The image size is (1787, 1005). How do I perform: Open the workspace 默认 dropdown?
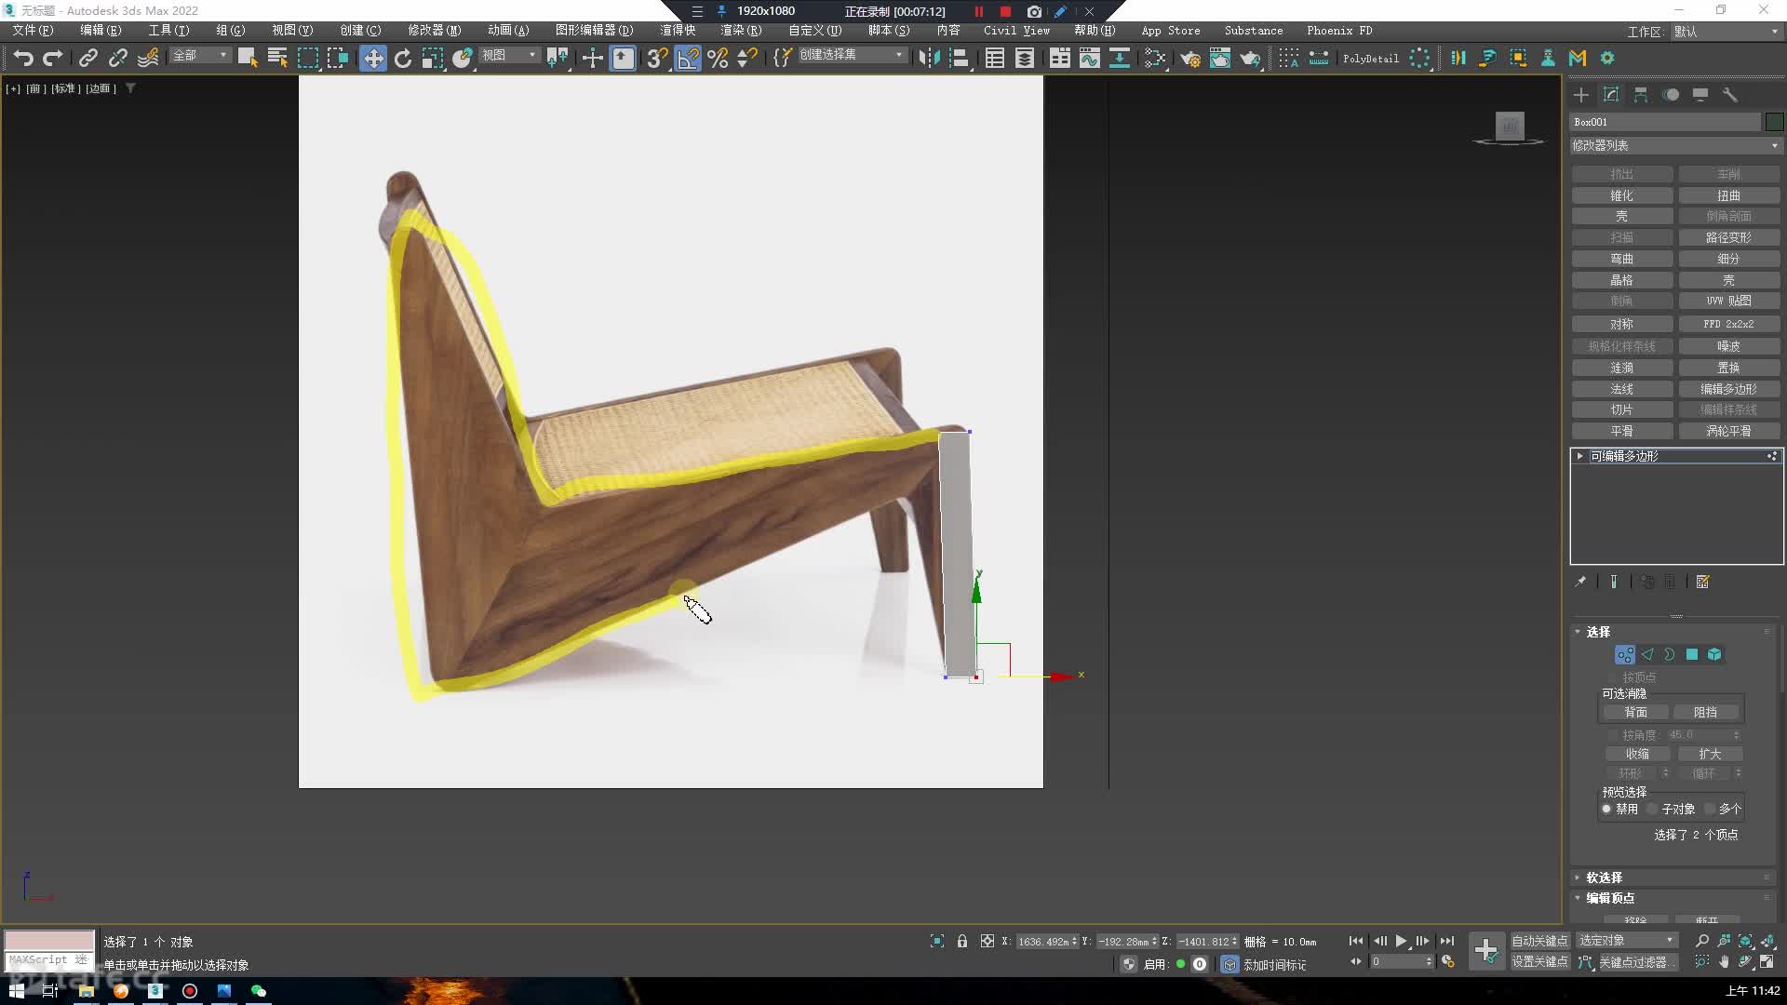[x=1727, y=32]
